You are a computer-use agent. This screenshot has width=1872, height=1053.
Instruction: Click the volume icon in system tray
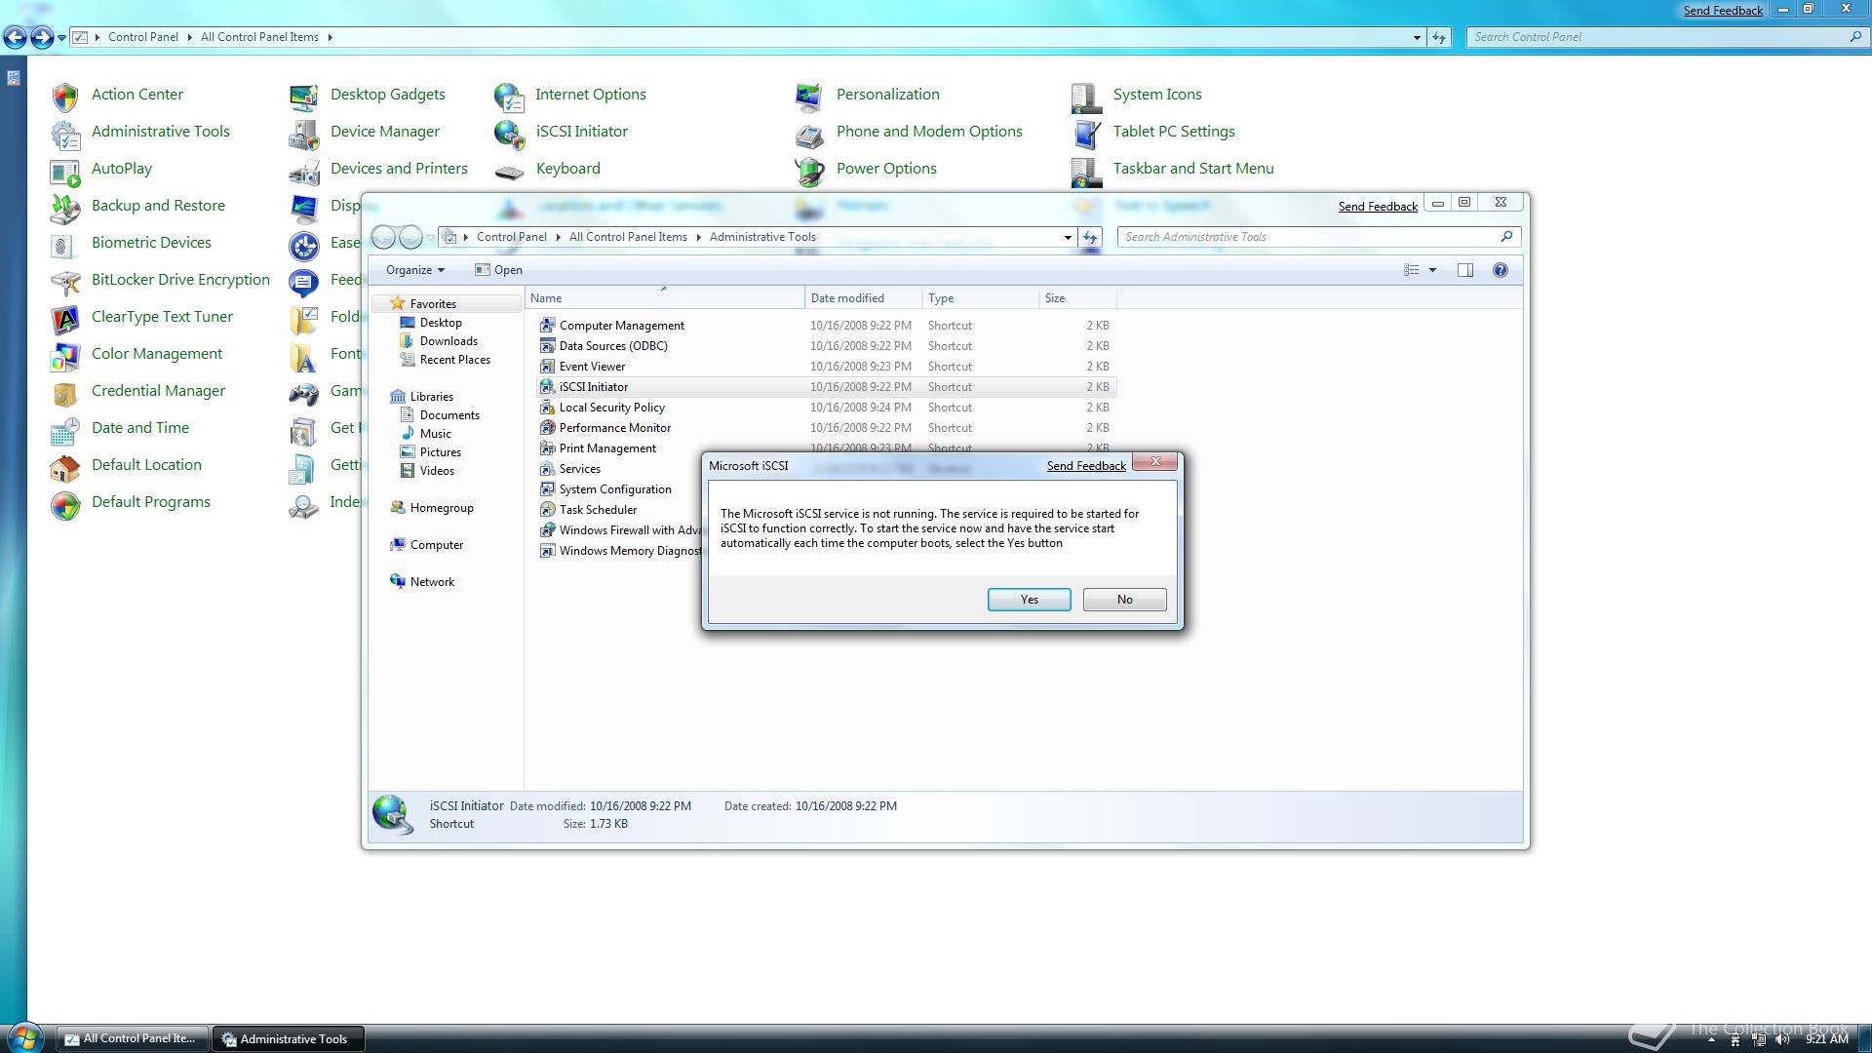coord(1782,1039)
